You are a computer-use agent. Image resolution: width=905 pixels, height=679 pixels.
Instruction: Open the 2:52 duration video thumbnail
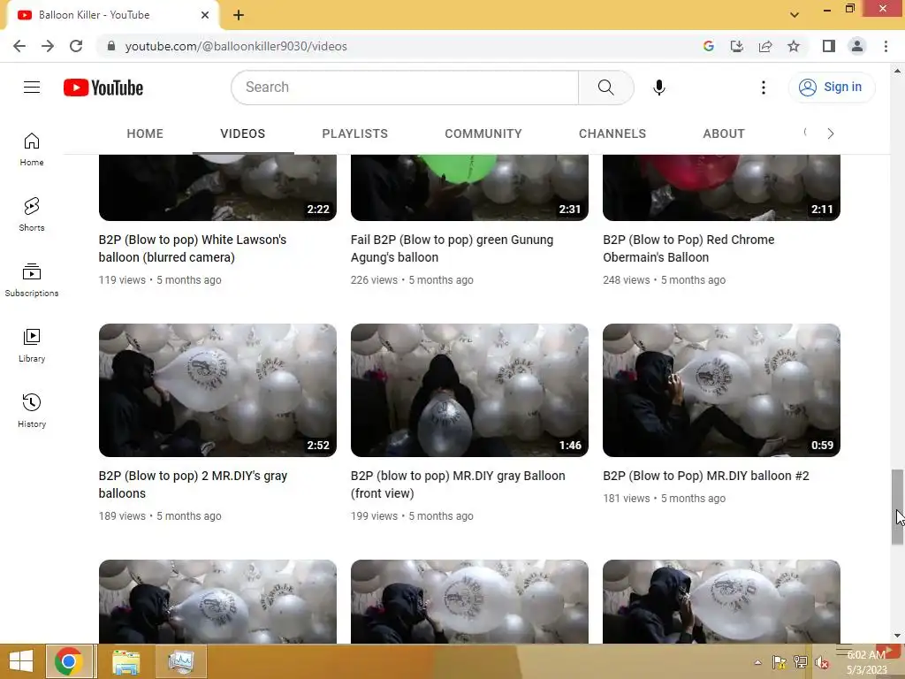click(x=217, y=390)
